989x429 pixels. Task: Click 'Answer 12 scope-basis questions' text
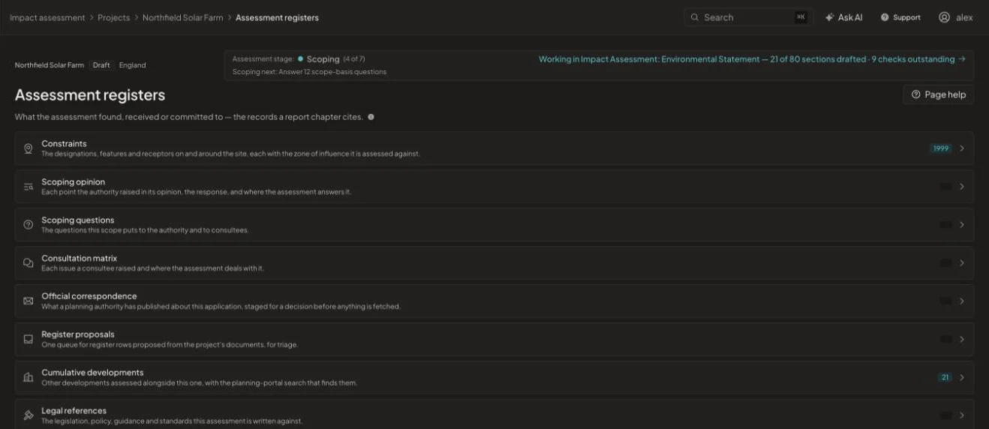[332, 72]
